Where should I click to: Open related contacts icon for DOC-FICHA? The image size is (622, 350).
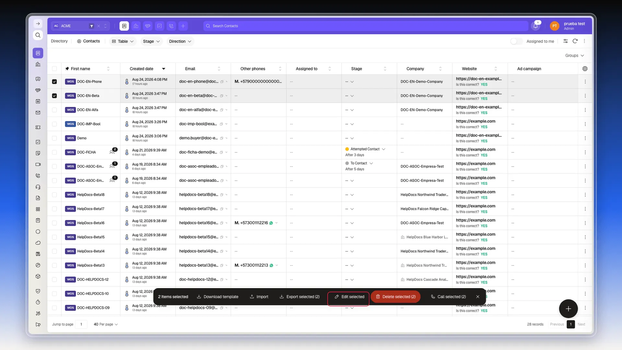coord(112,152)
